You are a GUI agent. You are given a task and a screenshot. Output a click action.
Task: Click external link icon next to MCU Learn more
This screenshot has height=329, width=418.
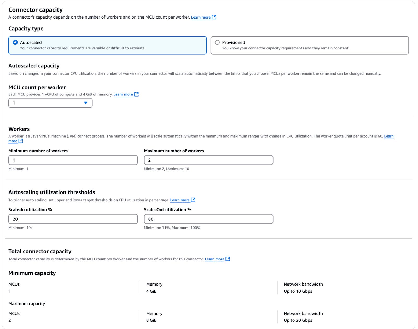coord(136,94)
